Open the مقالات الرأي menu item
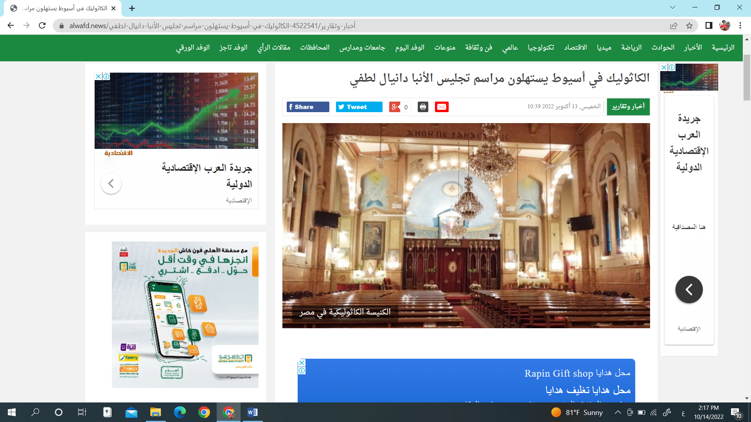The image size is (751, 422). pyautogui.click(x=274, y=47)
